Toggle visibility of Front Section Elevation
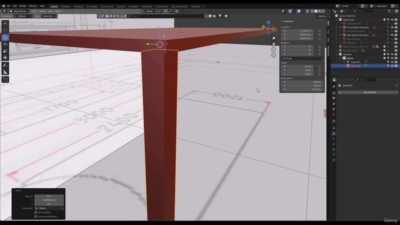400x225 pixels. [x=392, y=27]
